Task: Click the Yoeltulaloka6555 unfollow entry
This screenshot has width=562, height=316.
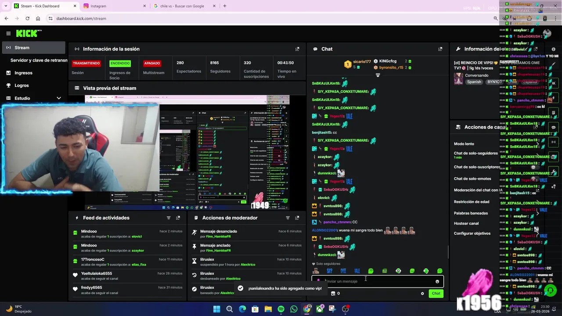Action: pyautogui.click(x=127, y=276)
